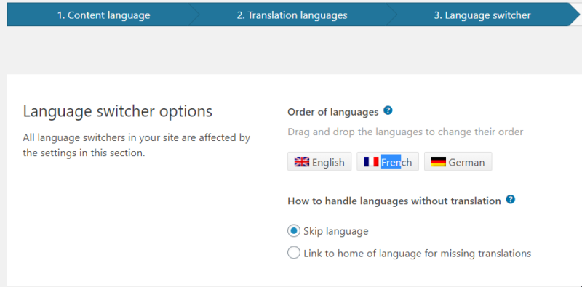
Task: Go to step 2 Translation languages
Action: [292, 15]
